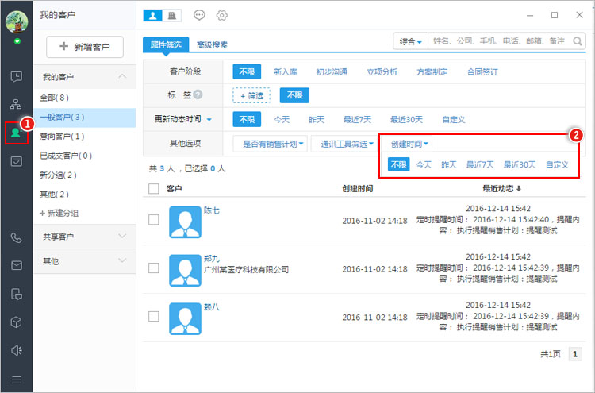
Task: Filter stage by 合同签订
Action: (x=482, y=72)
